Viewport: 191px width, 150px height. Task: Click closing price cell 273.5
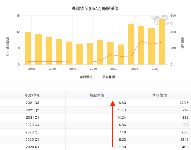(x=184, y=103)
